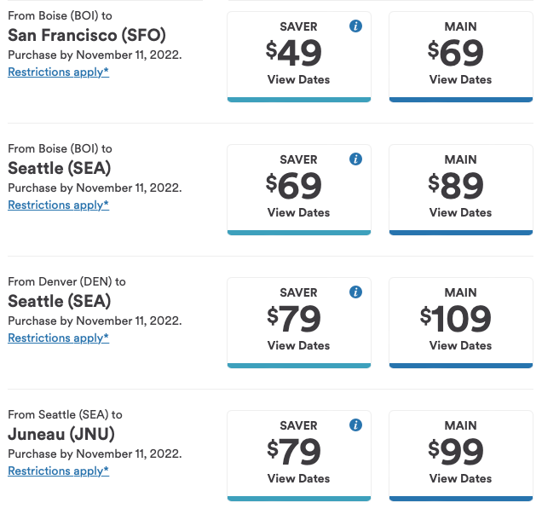Click Restrictions apply under Juneau route

(x=58, y=471)
